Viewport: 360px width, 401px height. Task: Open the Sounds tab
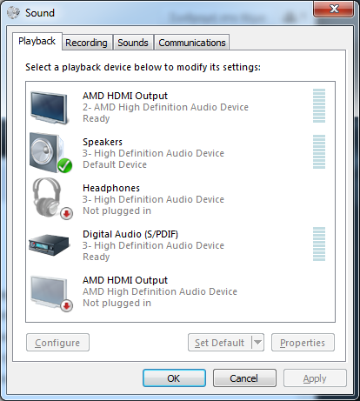point(133,43)
